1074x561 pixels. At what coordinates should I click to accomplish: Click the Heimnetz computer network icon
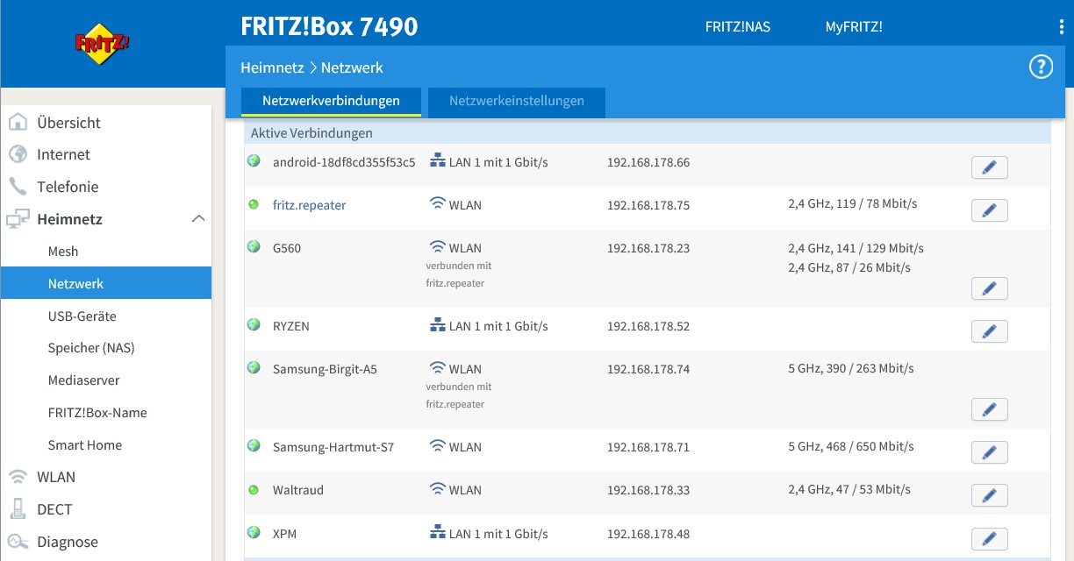click(x=18, y=219)
